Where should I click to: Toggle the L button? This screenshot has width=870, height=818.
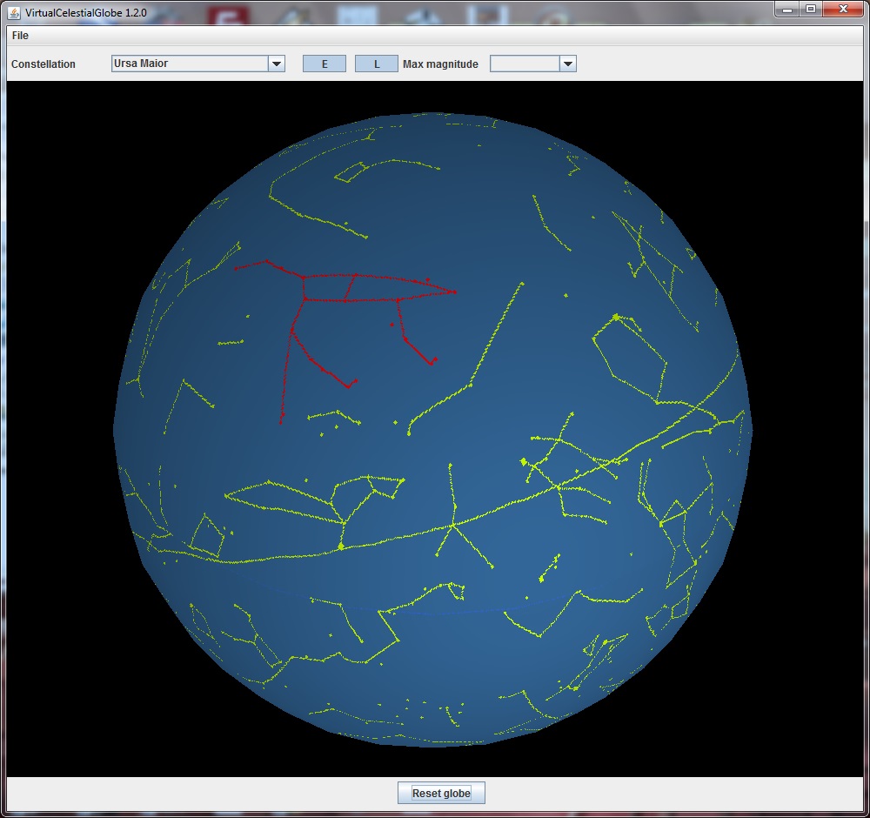(376, 64)
